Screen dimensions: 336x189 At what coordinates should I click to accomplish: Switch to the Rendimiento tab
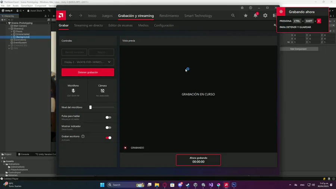click(169, 16)
